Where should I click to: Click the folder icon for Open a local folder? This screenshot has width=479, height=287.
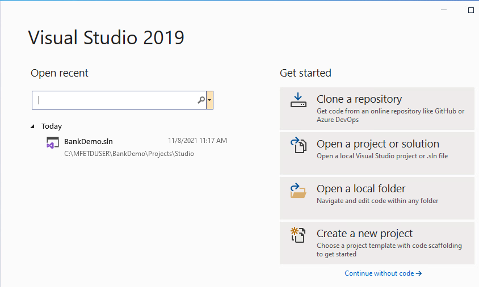[x=299, y=191]
